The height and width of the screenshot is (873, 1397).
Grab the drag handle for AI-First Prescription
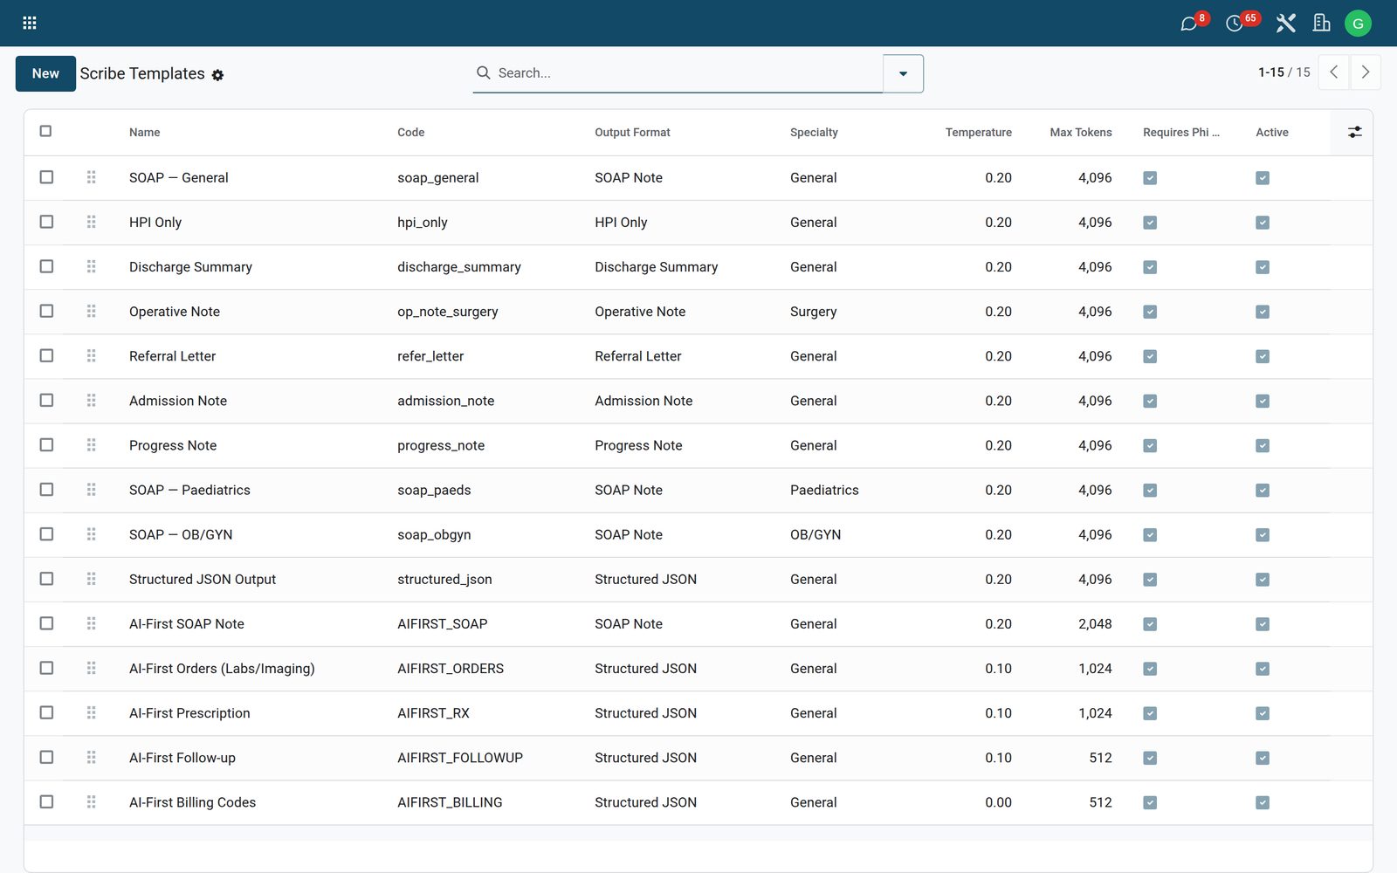pos(91,712)
